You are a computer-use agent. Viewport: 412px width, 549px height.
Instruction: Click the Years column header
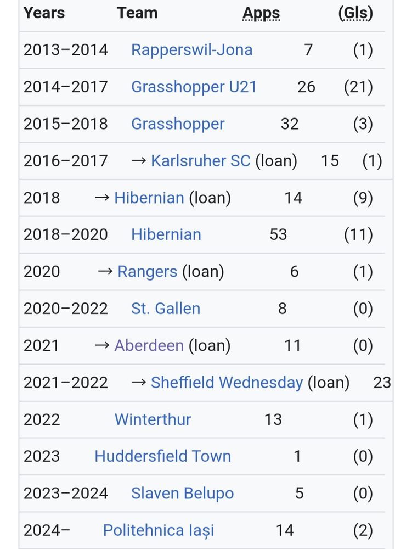44,13
